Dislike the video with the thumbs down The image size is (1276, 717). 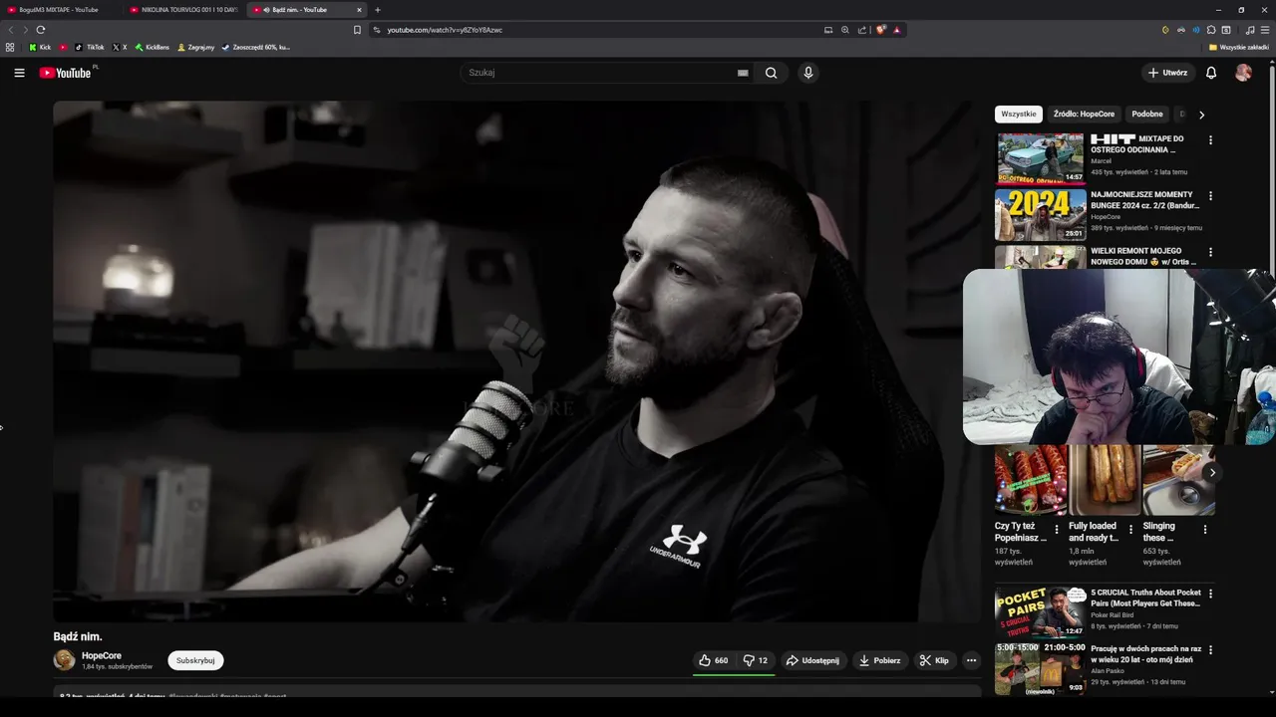click(756, 660)
